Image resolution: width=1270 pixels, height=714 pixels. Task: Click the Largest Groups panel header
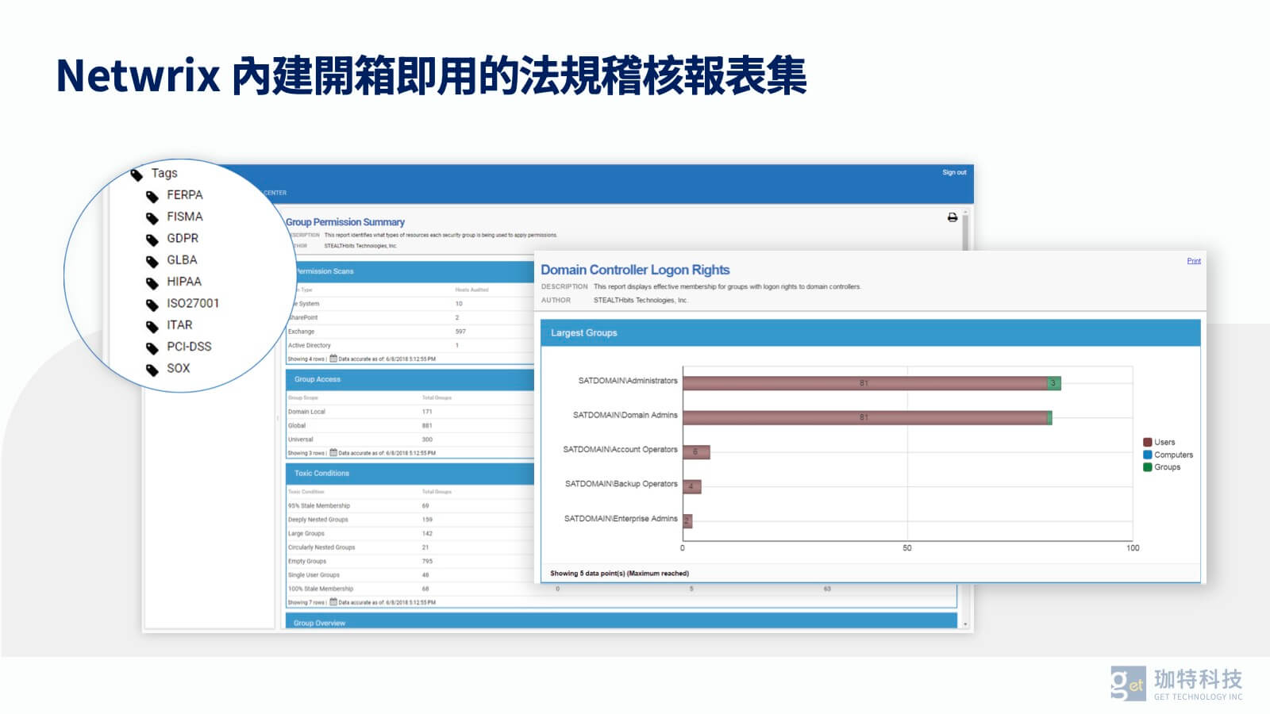(x=870, y=333)
